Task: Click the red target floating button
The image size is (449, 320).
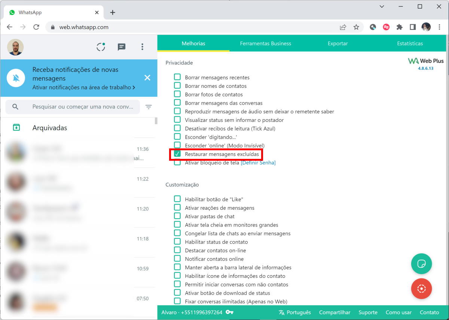Action: tap(421, 288)
